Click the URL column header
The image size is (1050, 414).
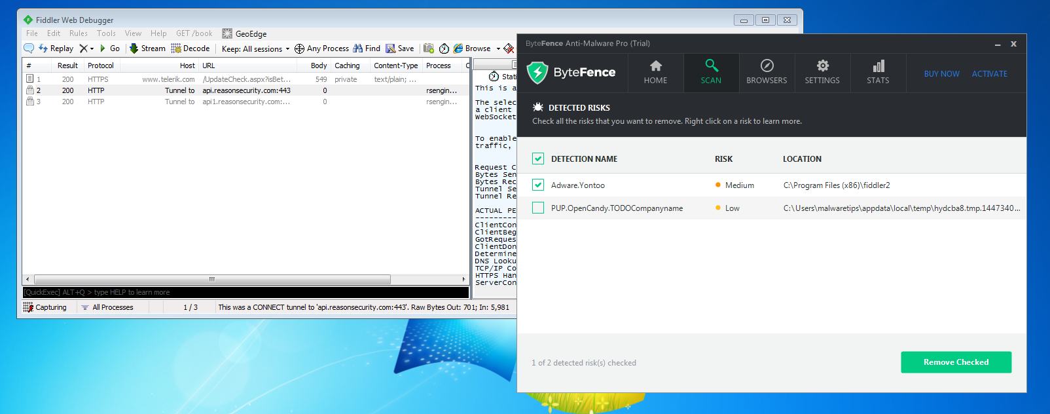click(x=247, y=66)
